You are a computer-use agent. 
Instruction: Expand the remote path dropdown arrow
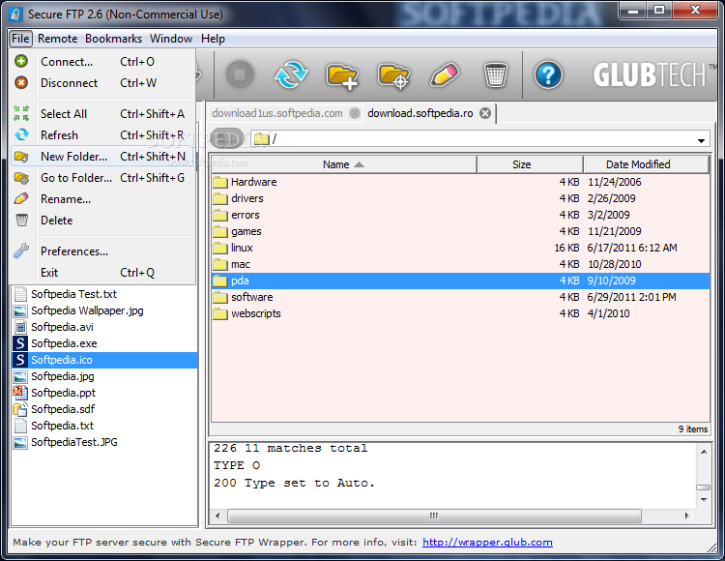[x=701, y=140]
